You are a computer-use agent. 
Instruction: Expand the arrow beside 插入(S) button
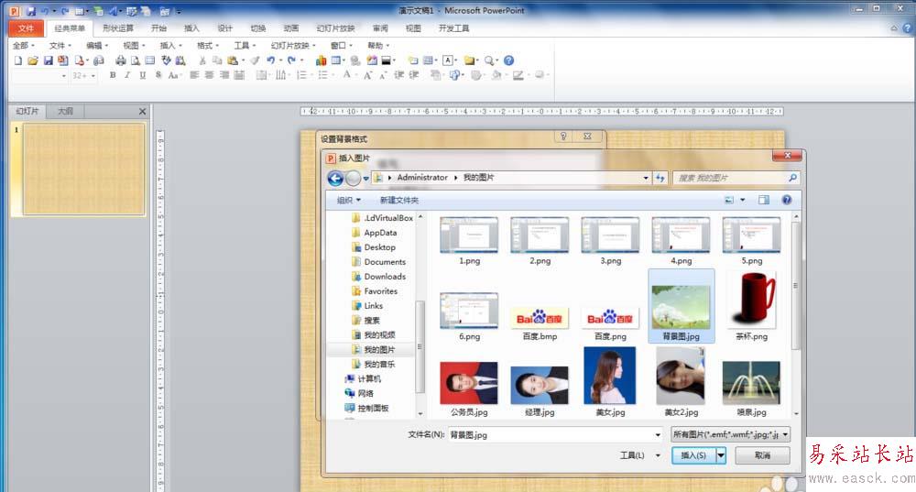tap(721, 455)
